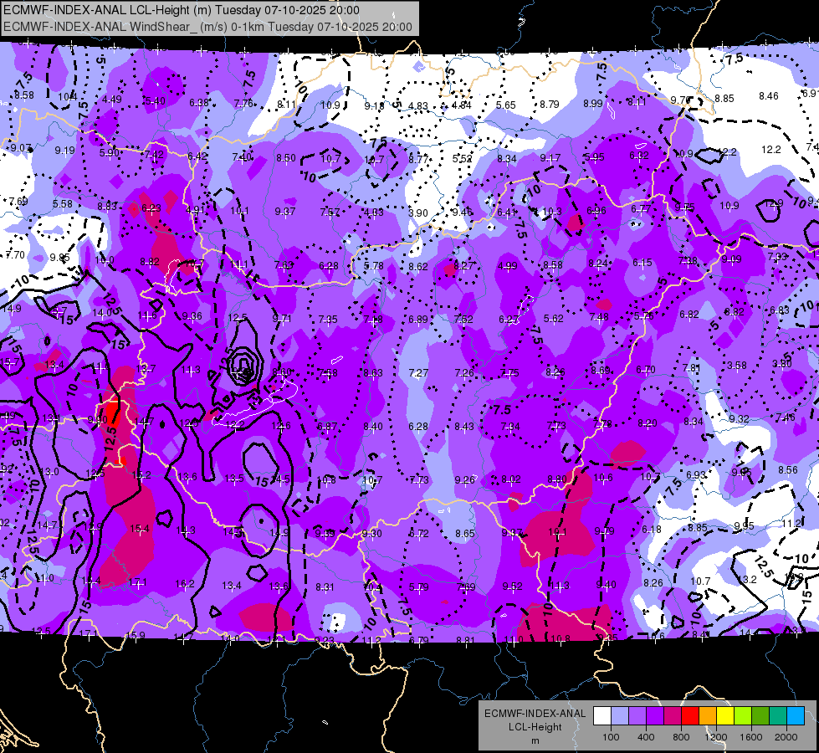Click the 5.62 shear value on the map
Image resolution: width=819 pixels, height=753 pixels.
[x=554, y=318]
